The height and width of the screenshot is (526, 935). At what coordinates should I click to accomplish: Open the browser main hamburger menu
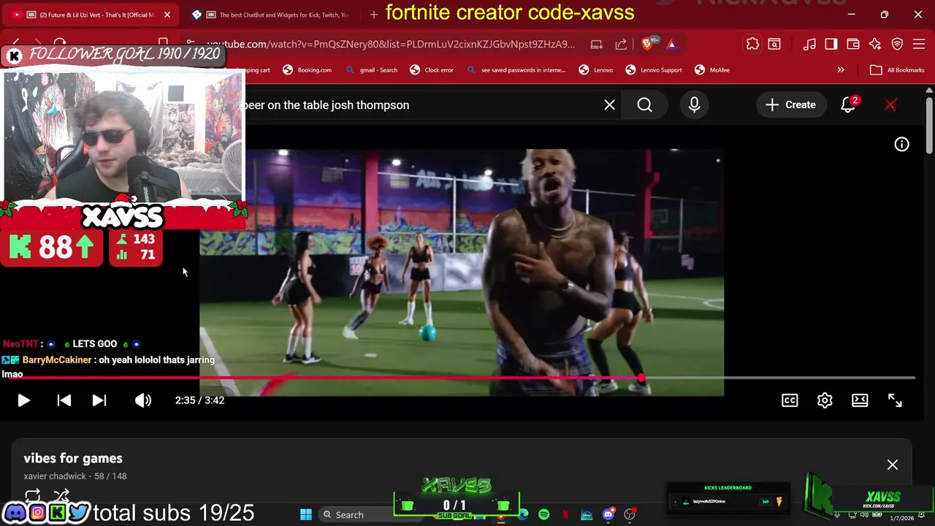click(919, 45)
